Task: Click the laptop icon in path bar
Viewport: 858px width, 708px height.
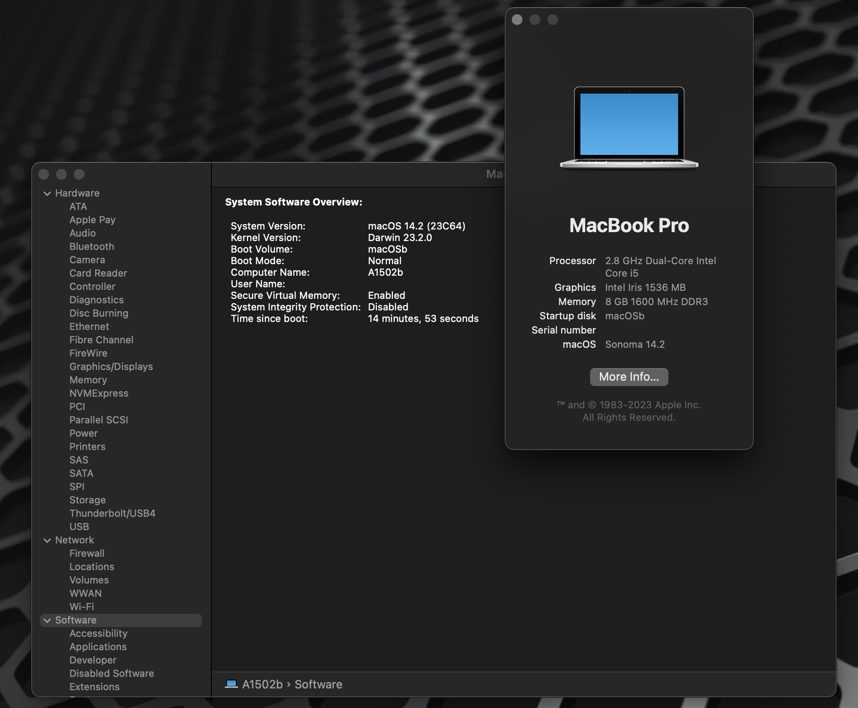Action: tap(231, 684)
